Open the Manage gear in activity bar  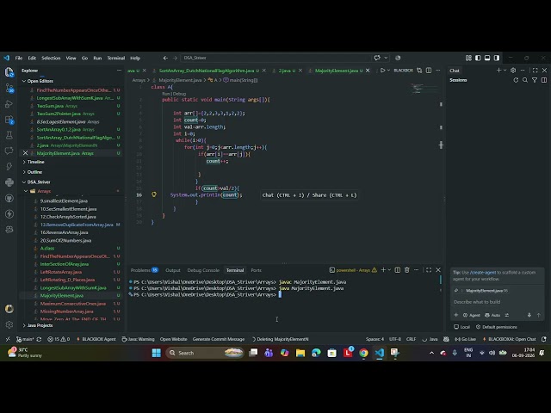click(x=9, y=324)
